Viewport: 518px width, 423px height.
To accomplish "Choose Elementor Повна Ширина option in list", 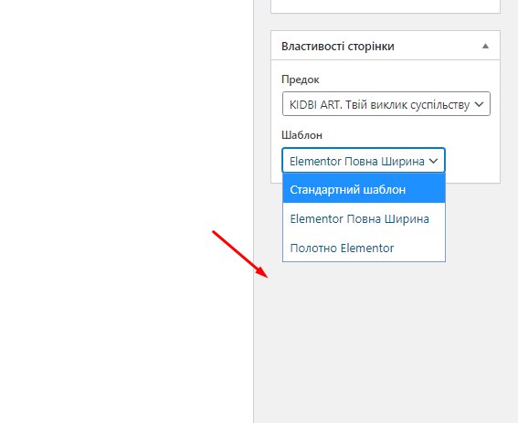I will click(364, 218).
